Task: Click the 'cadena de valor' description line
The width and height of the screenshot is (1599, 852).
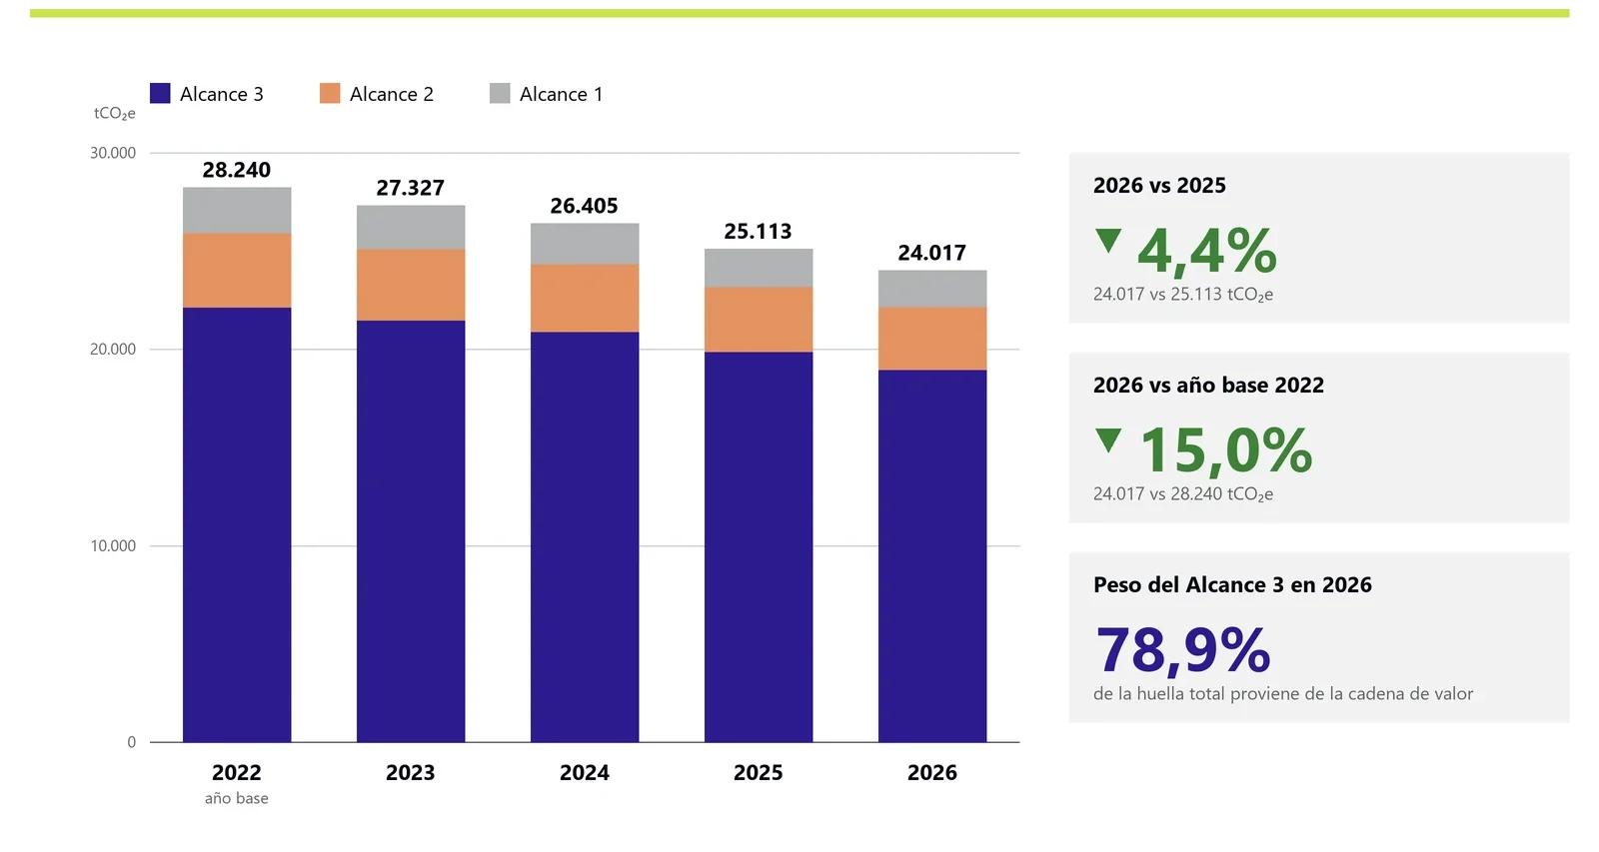Action: (x=1283, y=694)
